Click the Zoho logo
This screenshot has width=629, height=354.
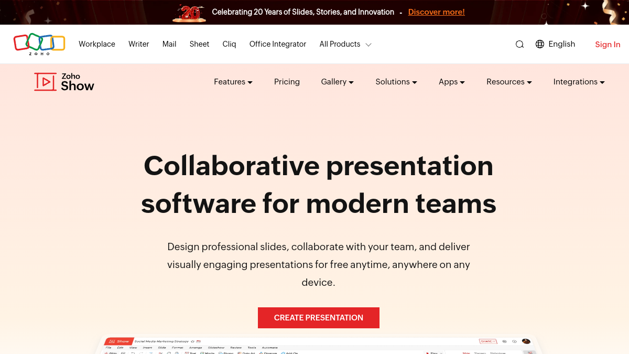39,45
